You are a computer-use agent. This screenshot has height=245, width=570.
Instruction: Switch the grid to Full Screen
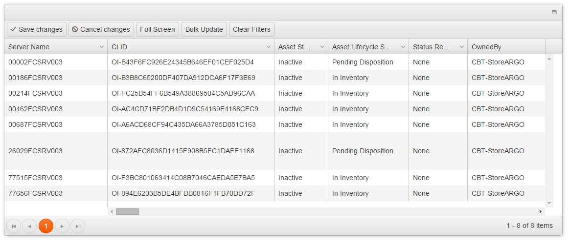pos(157,29)
